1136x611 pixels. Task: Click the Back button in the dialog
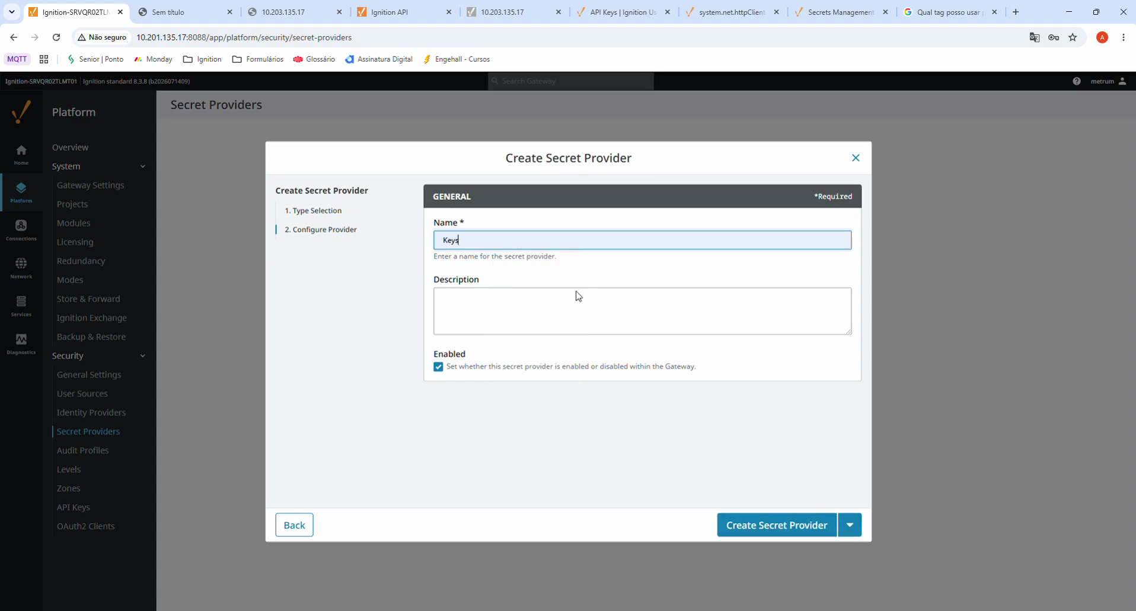pyautogui.click(x=294, y=525)
